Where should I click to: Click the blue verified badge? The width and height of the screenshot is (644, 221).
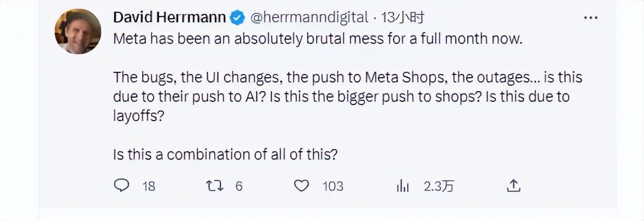click(237, 18)
